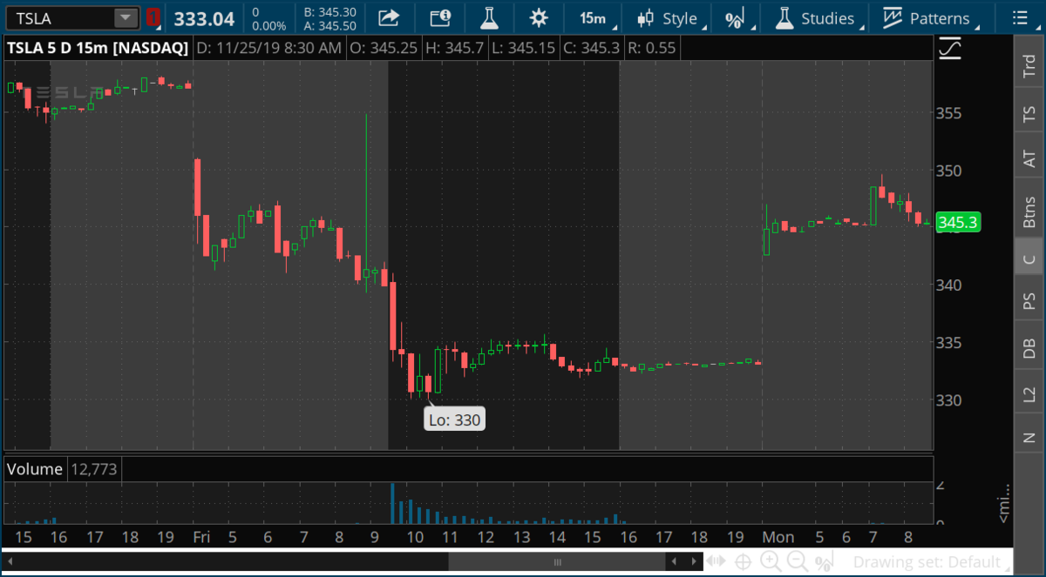Viewport: 1046px width, 577px height.
Task: Click the 355 price axis label
Action: pyautogui.click(x=948, y=113)
